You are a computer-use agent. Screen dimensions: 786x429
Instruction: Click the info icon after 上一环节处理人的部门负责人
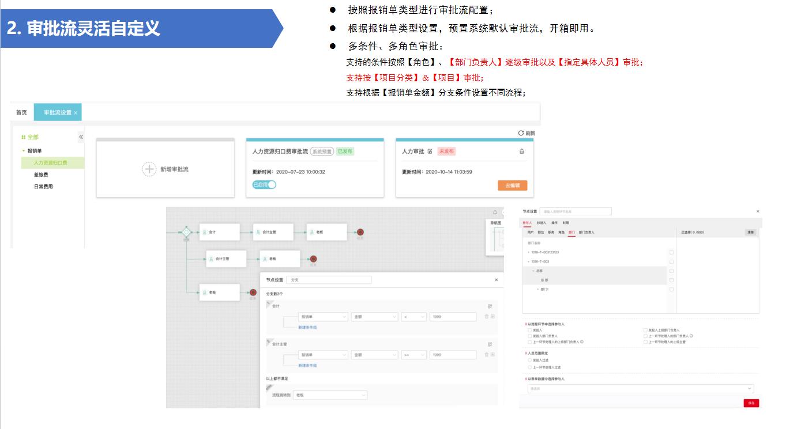pos(691,336)
